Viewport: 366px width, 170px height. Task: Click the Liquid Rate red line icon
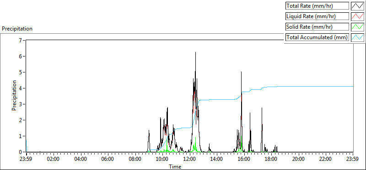(358, 16)
